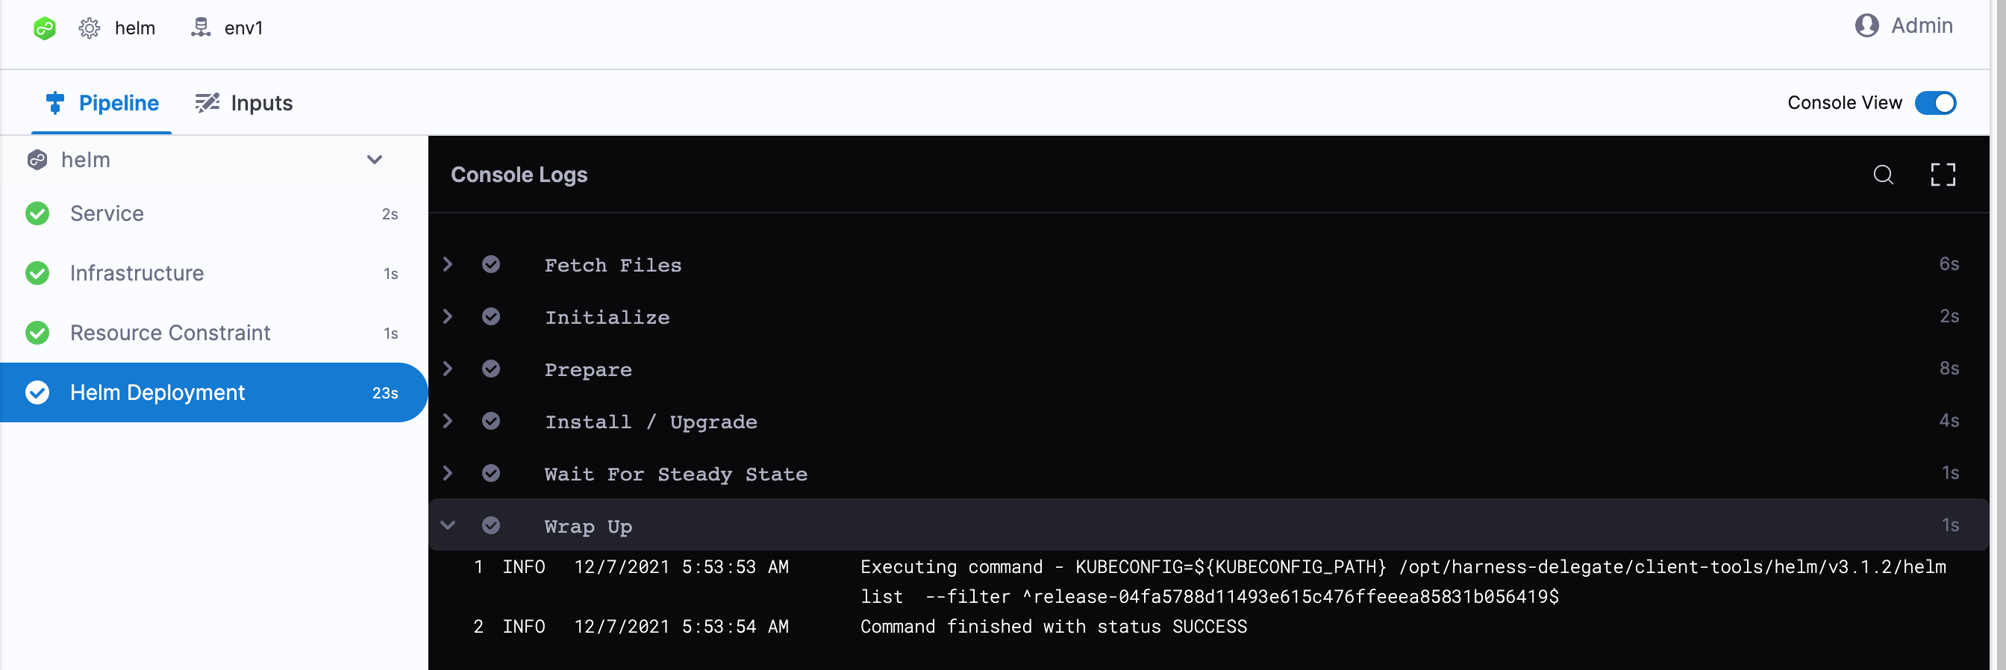Switch to the Inputs tab

coord(244,103)
